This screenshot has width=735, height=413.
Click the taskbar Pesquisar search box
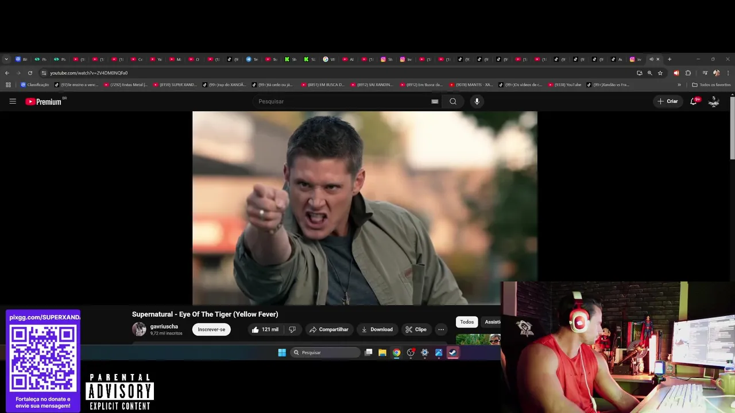pyautogui.click(x=325, y=353)
